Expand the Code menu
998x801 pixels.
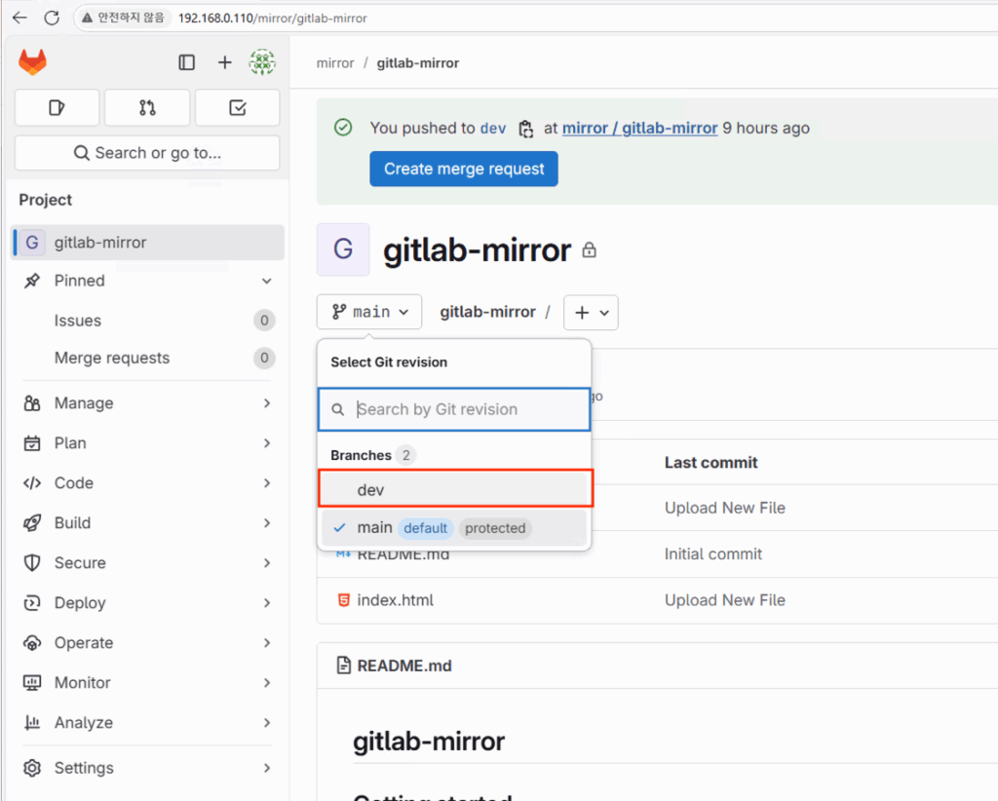click(147, 483)
